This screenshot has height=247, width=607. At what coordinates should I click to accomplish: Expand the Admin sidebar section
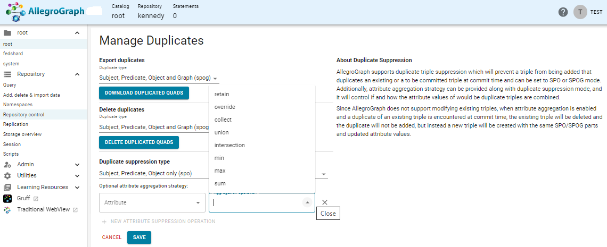click(77, 165)
